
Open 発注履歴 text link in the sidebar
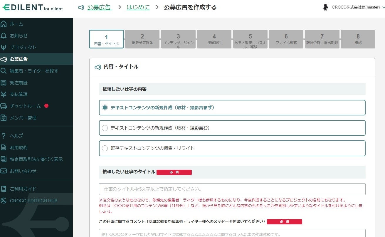click(19, 83)
